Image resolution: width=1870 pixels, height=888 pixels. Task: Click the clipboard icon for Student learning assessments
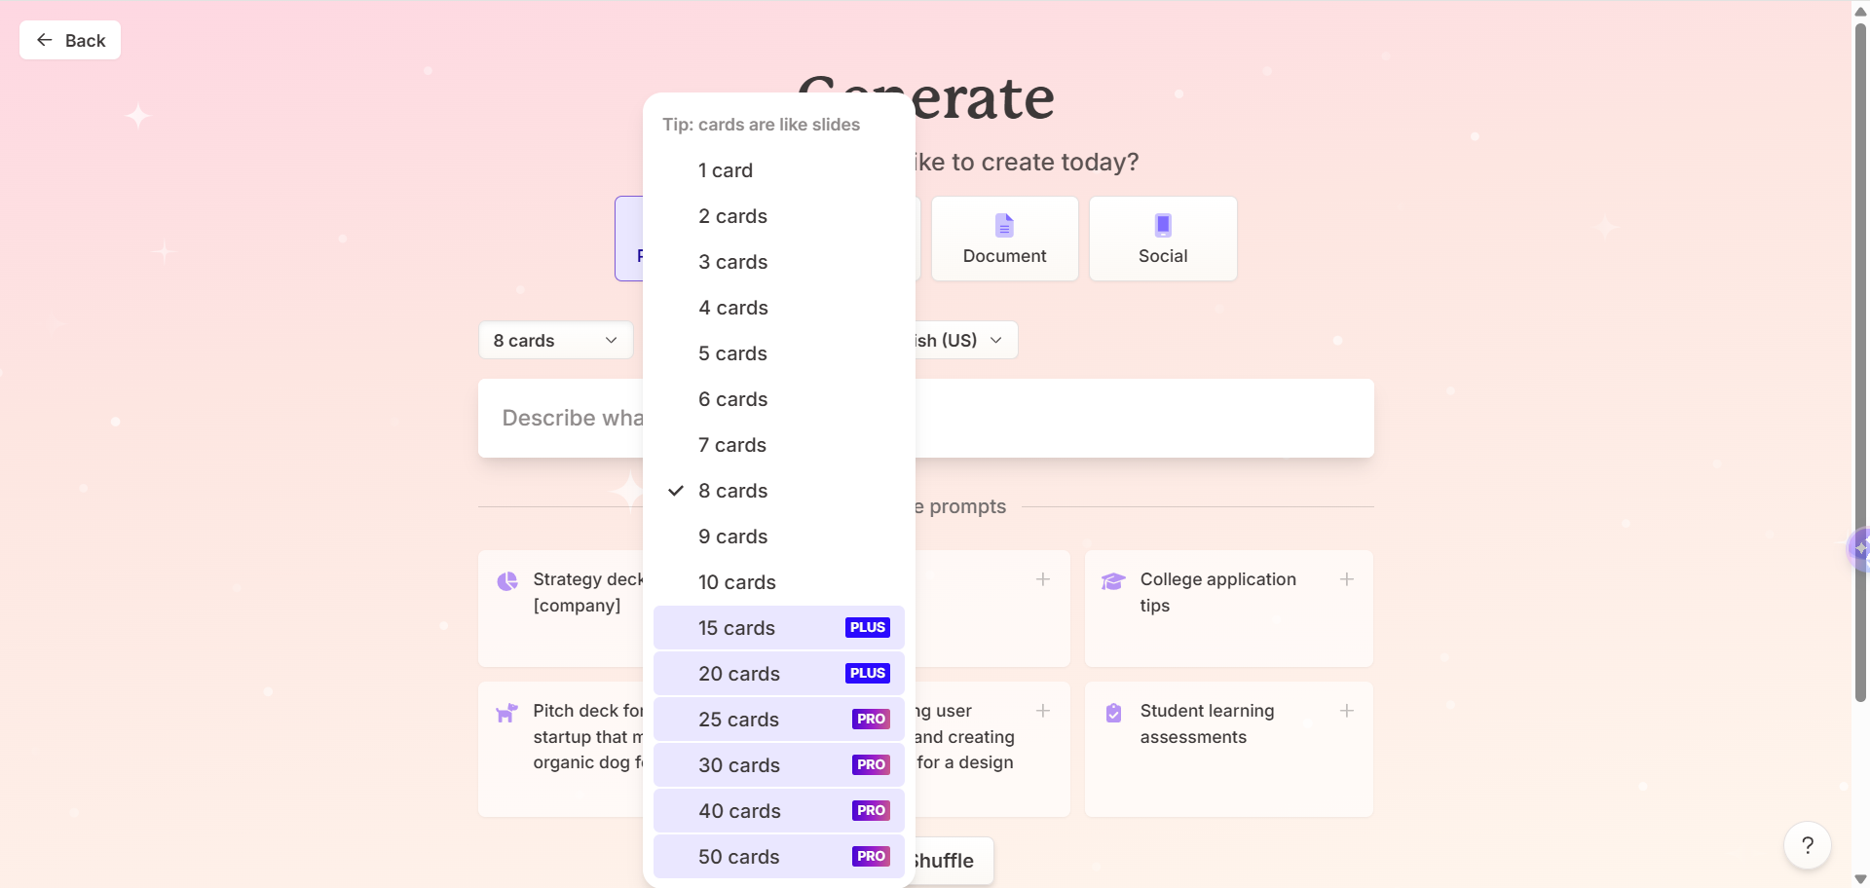[x=1113, y=713]
